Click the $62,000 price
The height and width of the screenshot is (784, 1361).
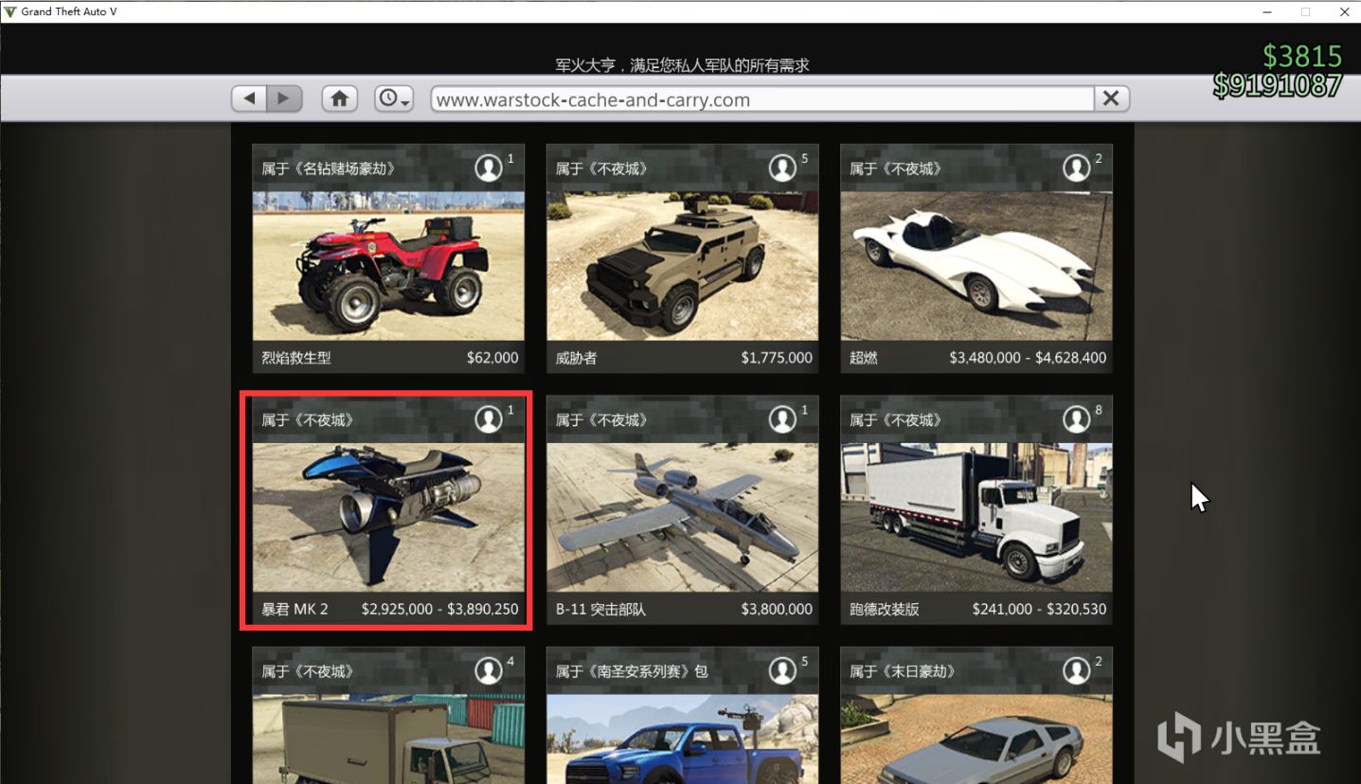pyautogui.click(x=492, y=358)
